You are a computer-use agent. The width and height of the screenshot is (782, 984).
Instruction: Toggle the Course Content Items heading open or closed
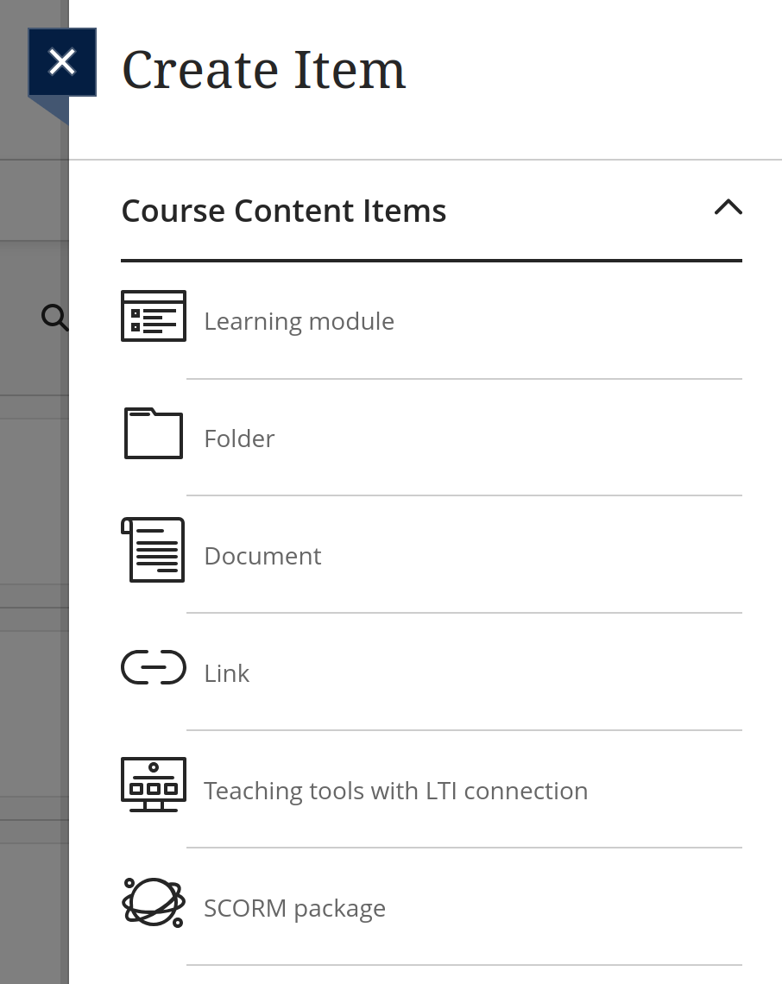284,210
